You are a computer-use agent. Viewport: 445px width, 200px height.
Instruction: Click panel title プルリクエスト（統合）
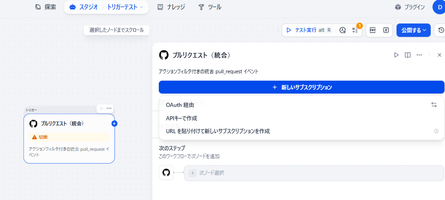pyautogui.click(x=201, y=55)
